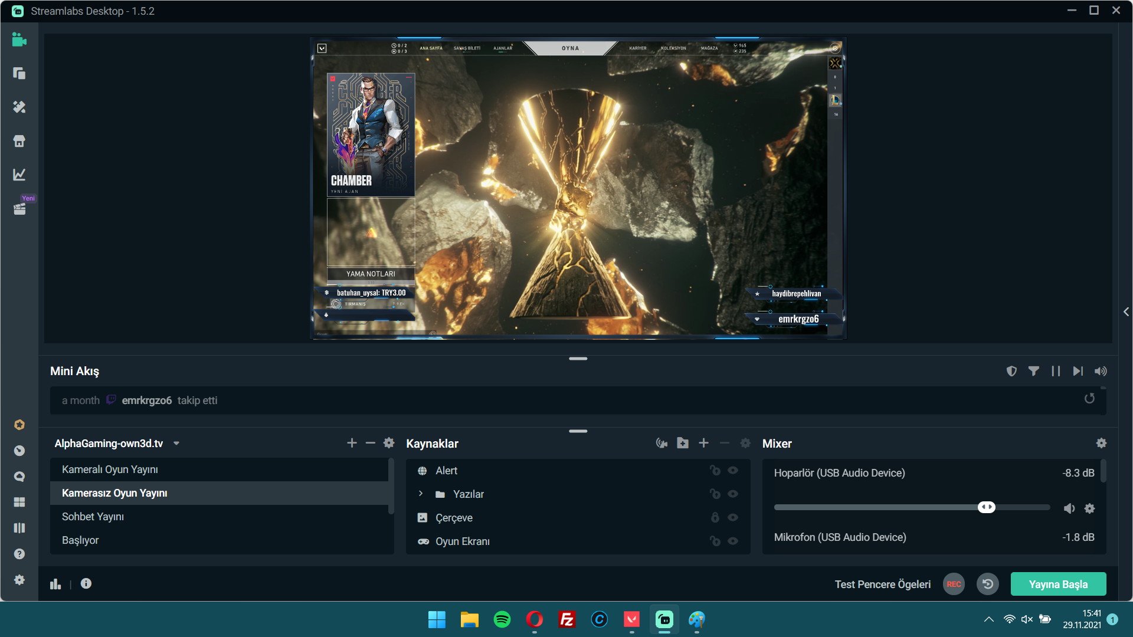Image resolution: width=1133 pixels, height=637 pixels.
Task: Open the Highlighter clapperboard icon marked Yeni
Action: (x=19, y=209)
